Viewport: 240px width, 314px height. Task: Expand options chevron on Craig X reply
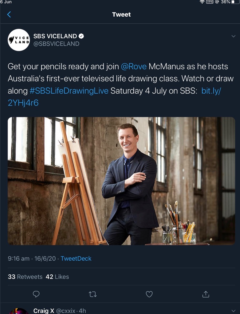click(233, 311)
